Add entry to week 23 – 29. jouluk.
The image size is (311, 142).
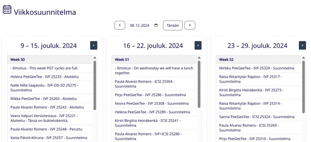click(x=302, y=45)
